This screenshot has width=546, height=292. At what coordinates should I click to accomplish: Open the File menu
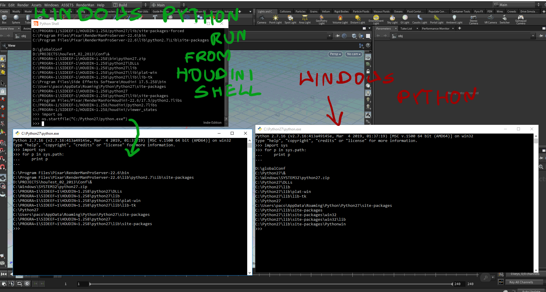[3, 5]
